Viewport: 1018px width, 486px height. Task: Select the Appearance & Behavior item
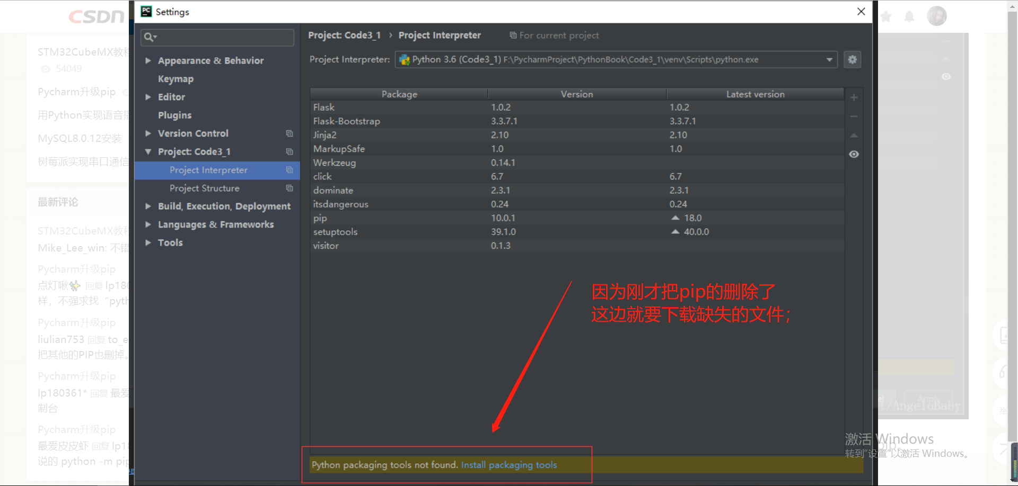click(x=210, y=61)
